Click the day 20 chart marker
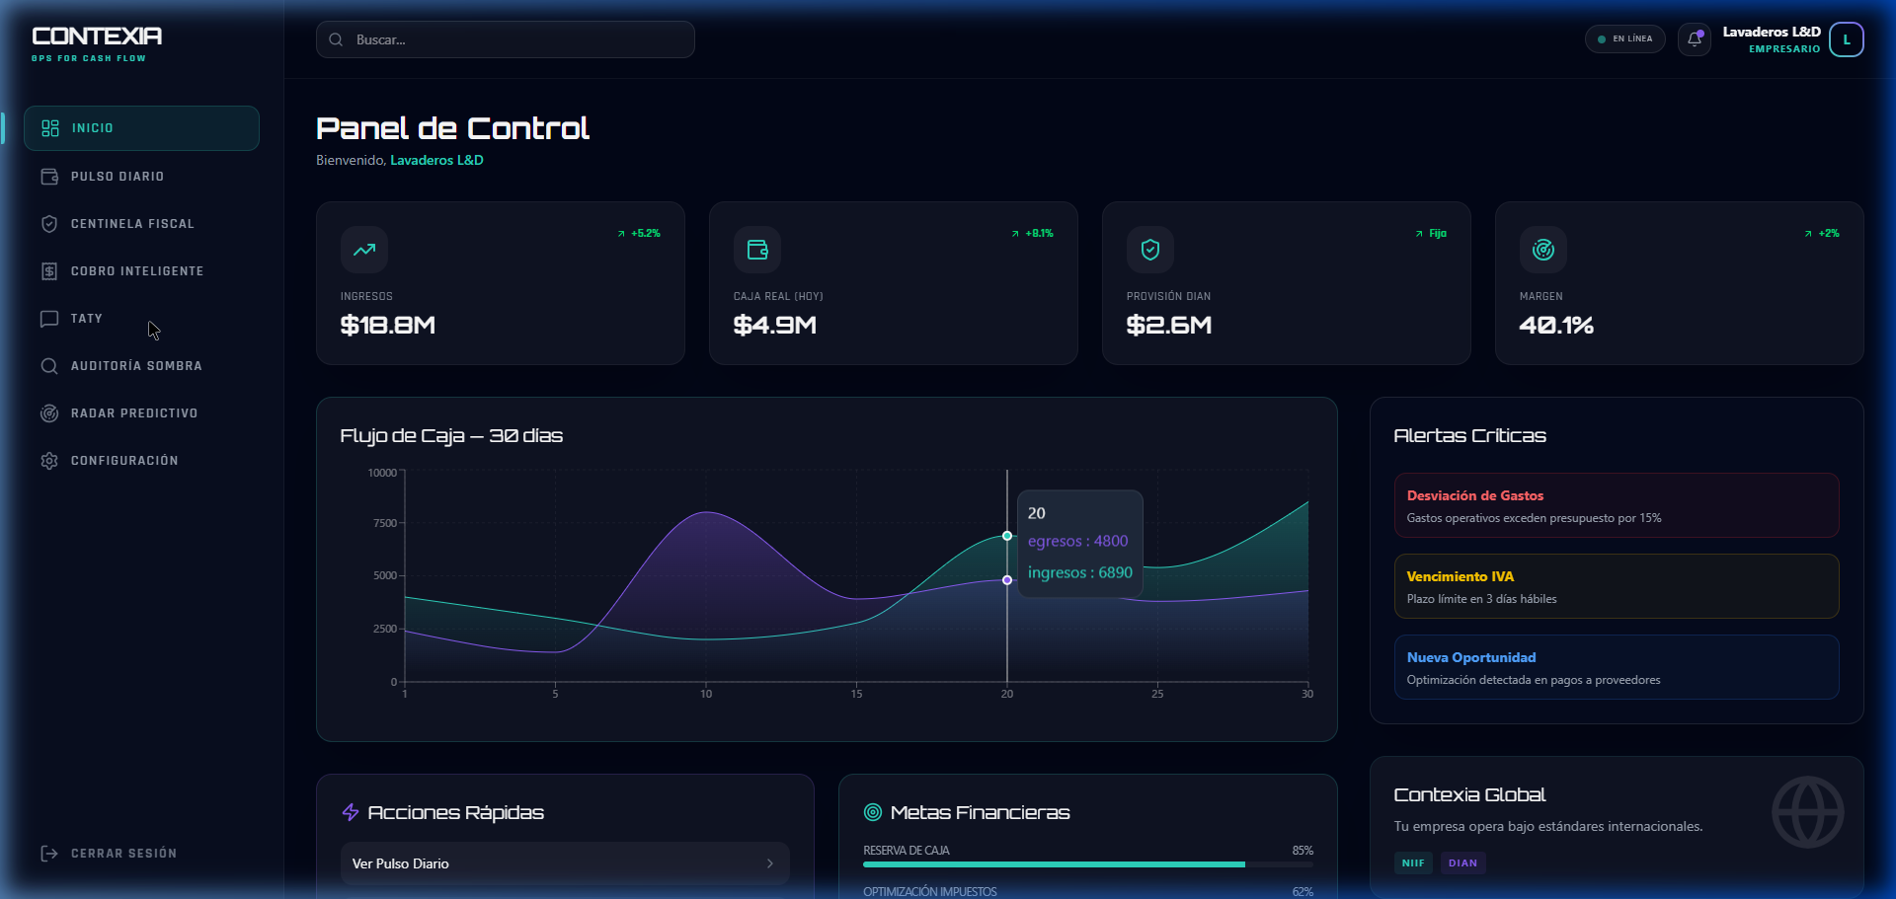1896x899 pixels. point(1007,536)
